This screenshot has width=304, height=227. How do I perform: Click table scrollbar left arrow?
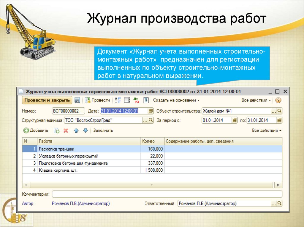click(x=26, y=185)
